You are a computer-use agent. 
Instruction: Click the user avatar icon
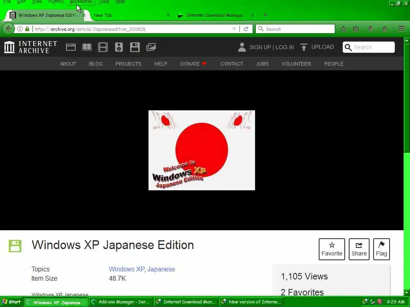pos(242,47)
